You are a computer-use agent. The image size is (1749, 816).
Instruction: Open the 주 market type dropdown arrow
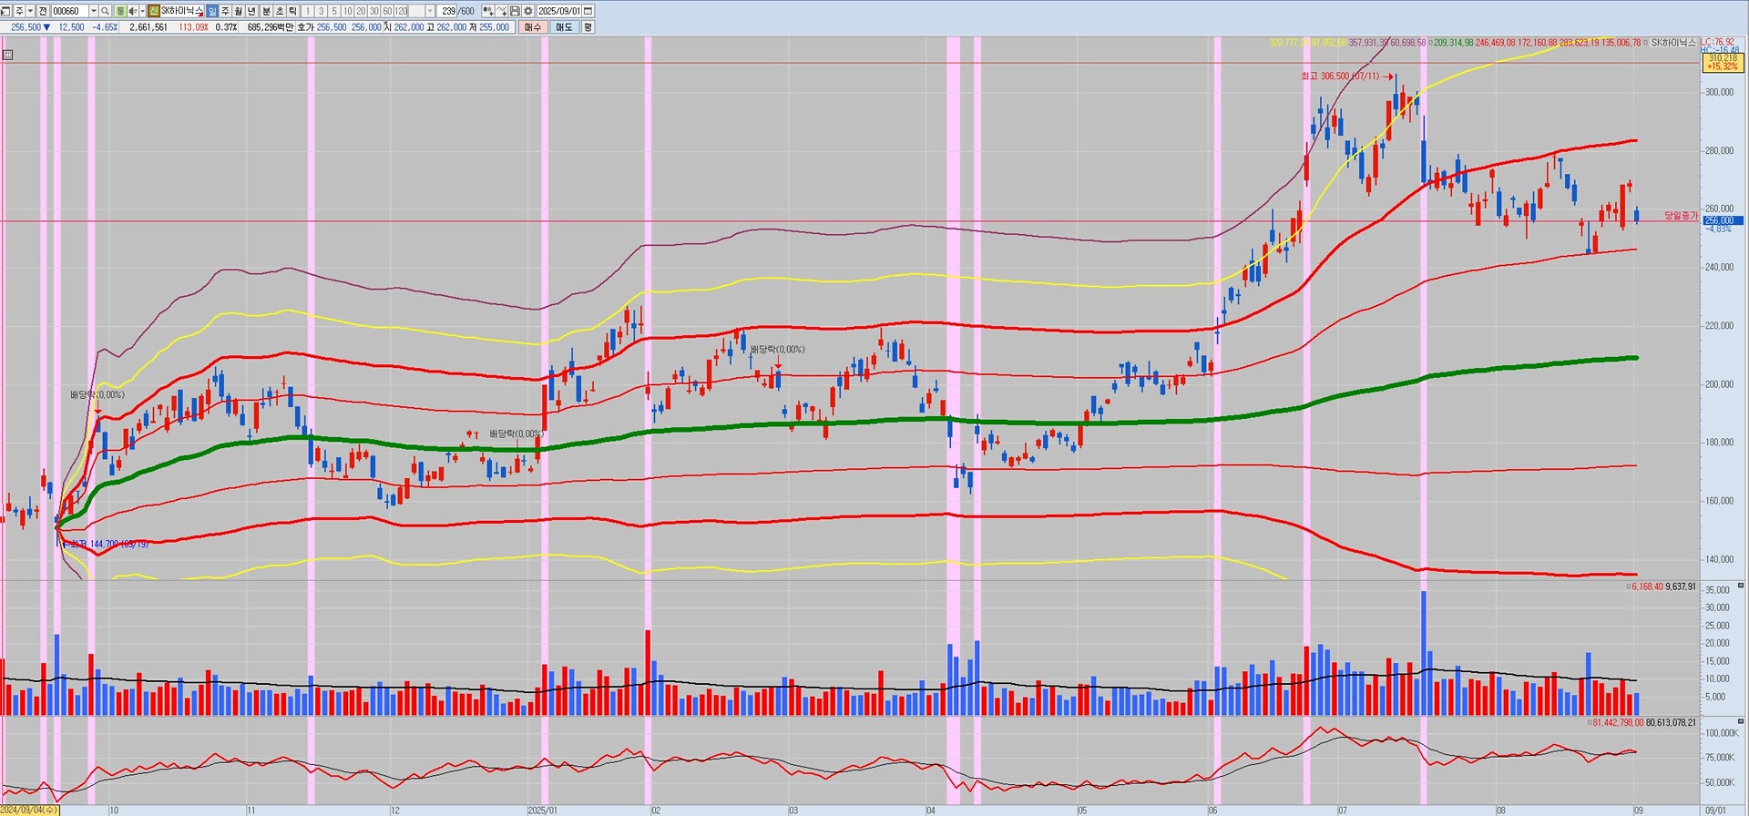point(30,11)
